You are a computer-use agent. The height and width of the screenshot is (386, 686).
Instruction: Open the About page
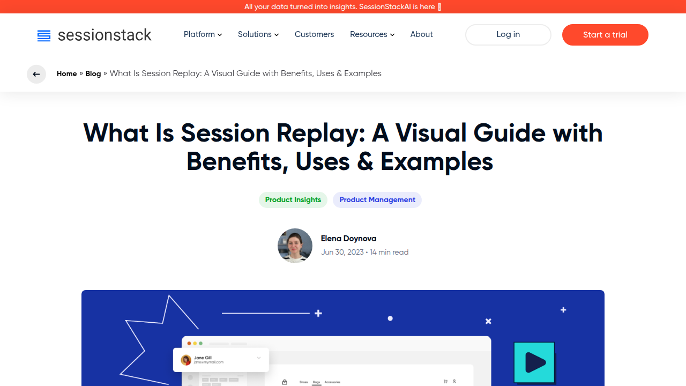point(421,34)
